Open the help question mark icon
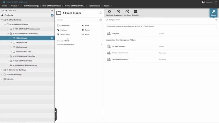The image size is (219, 123). pyautogui.click(x=216, y=2)
